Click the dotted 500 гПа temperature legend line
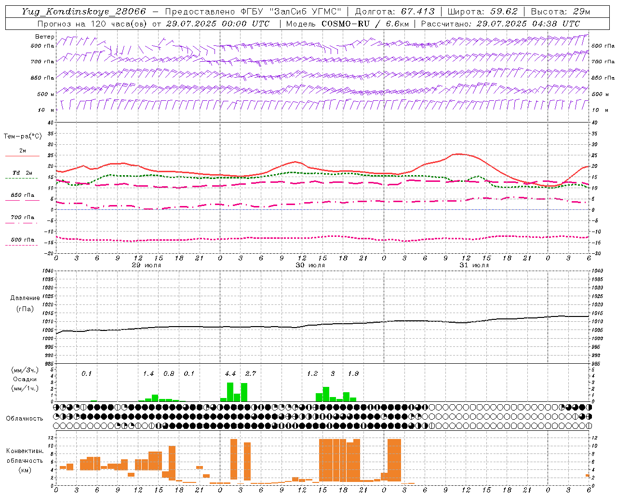This screenshot has height=494, width=617. [22, 245]
